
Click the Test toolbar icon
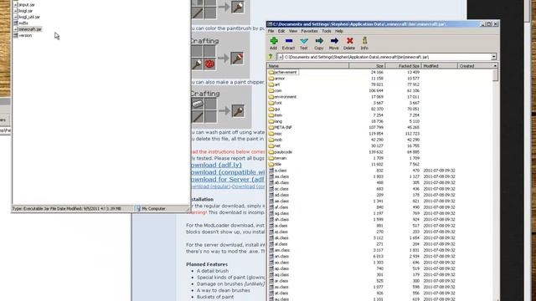303,43
